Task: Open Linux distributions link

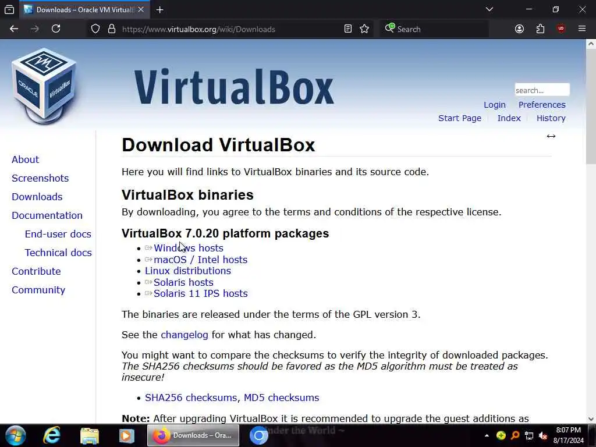Action: point(188,271)
